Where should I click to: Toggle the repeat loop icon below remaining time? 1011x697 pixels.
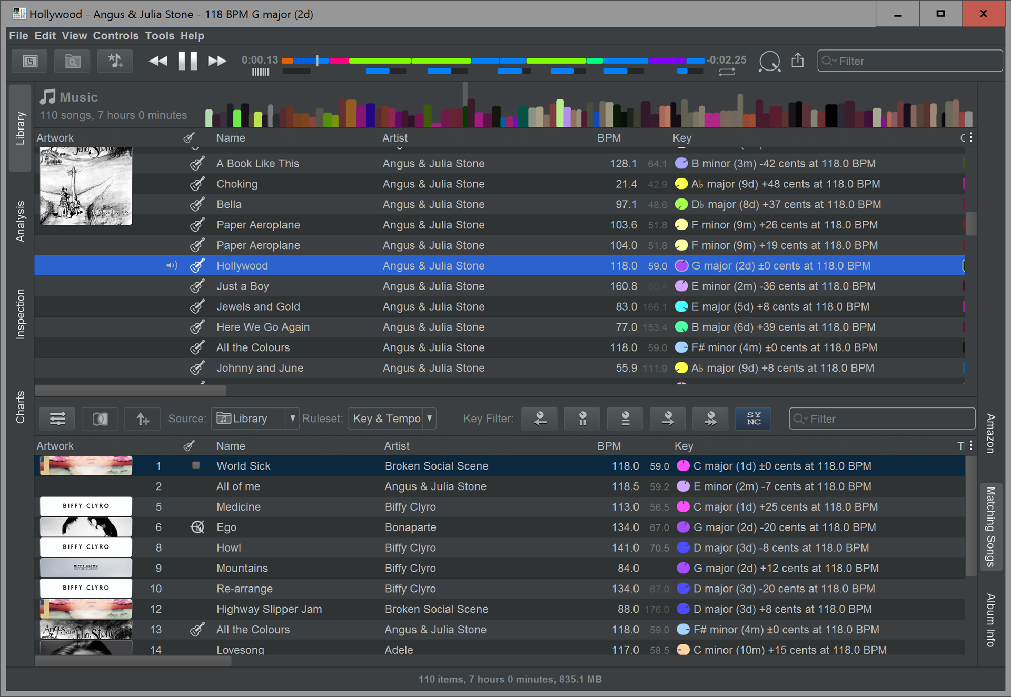727,72
